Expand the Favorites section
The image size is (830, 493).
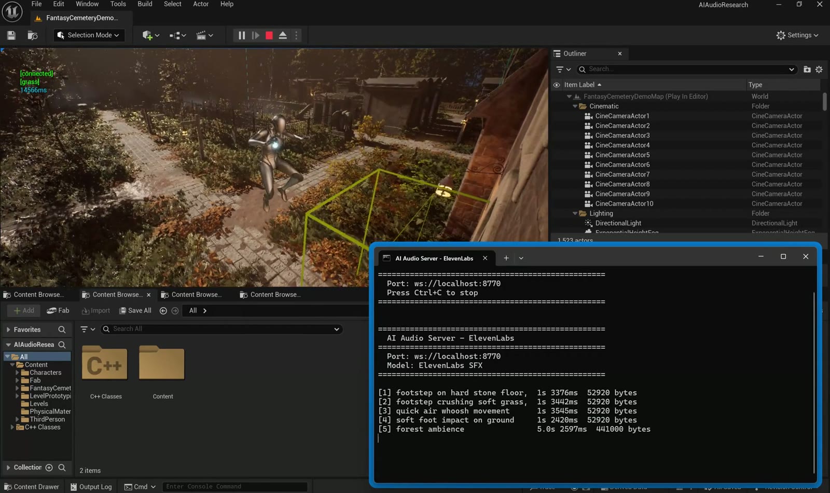coord(8,330)
